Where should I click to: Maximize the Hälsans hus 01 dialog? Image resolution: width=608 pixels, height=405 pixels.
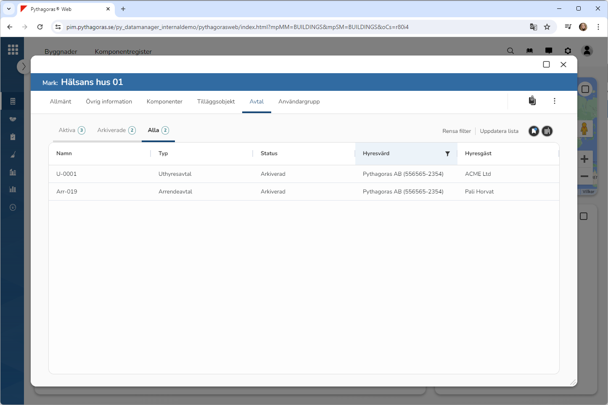click(x=546, y=64)
